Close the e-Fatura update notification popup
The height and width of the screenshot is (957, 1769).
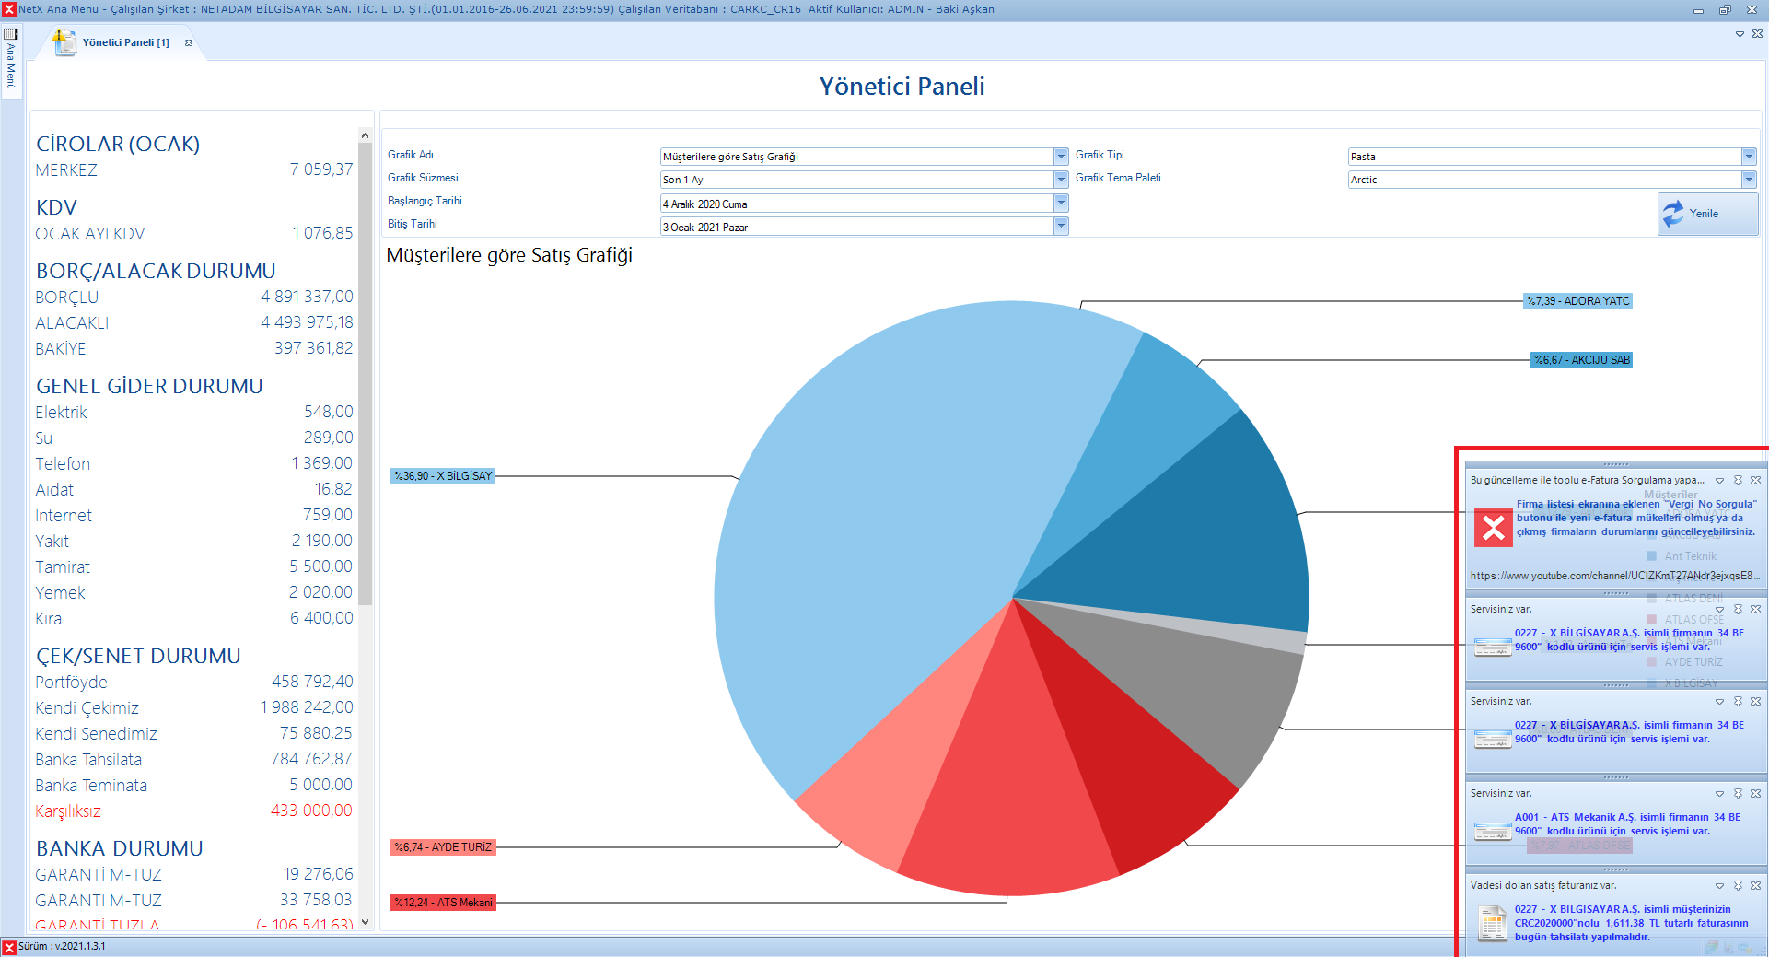pyautogui.click(x=1756, y=481)
